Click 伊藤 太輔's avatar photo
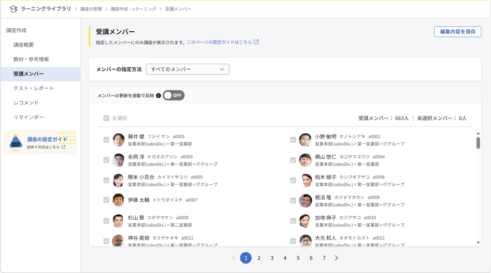This screenshot has width=491, height=273. [x=119, y=200]
